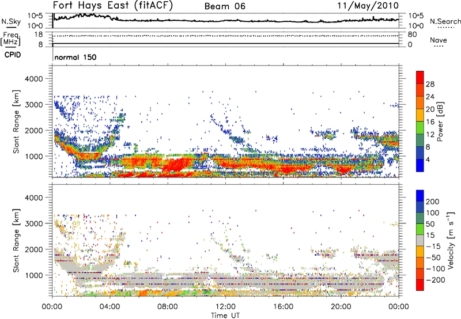Click the '28' tick on the power colorbar
The width and height of the screenshot is (461, 319).
point(430,84)
